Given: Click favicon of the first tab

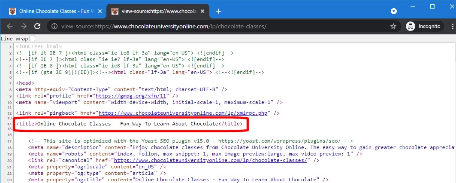Looking at the screenshot, I should [12, 11].
